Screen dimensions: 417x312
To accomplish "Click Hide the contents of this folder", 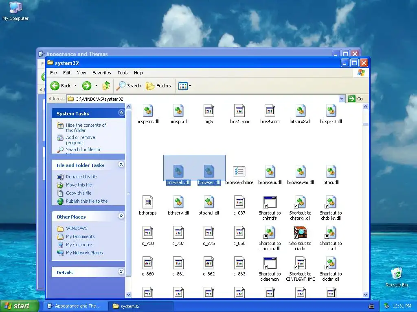I will [86, 128].
